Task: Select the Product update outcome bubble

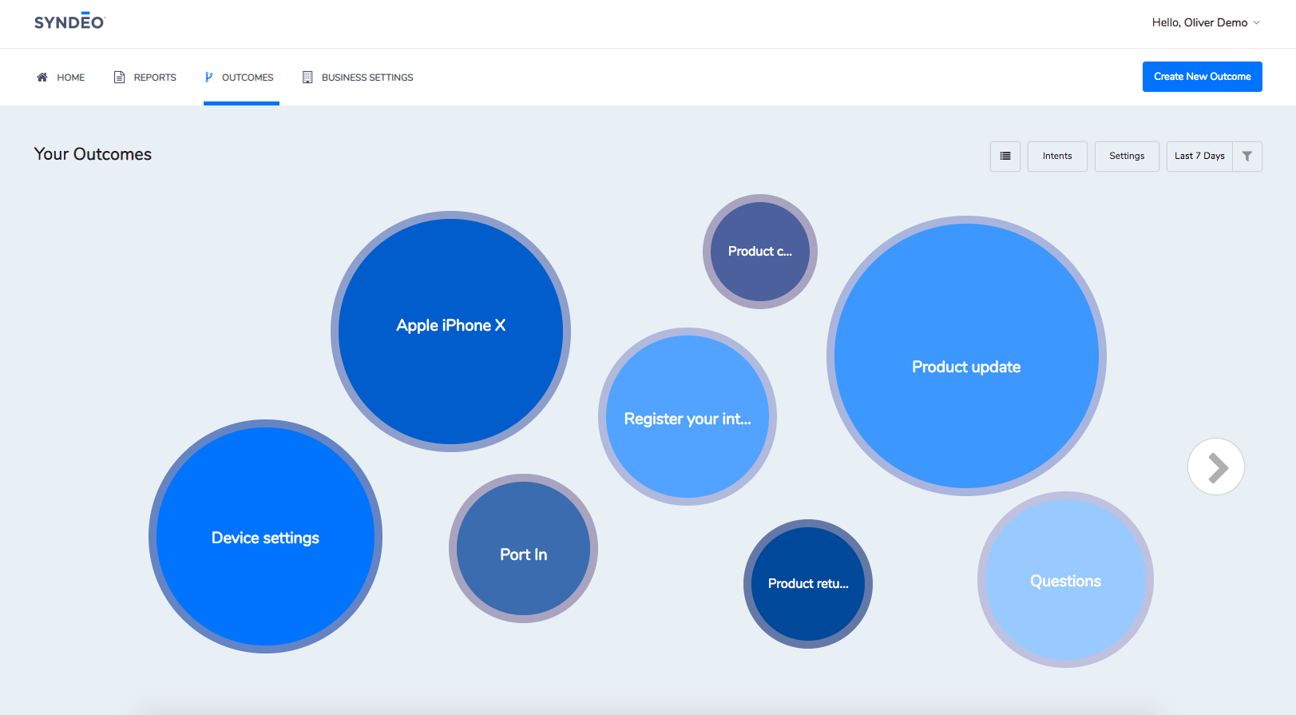Action: click(x=966, y=356)
